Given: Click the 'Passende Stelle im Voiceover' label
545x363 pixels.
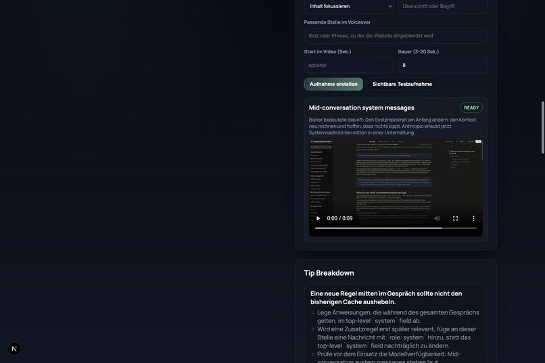Looking at the screenshot, I should pos(337,22).
